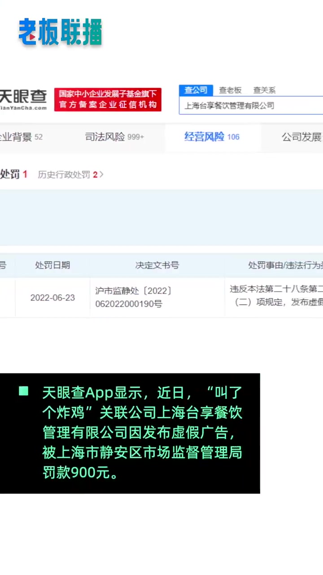Expand the chevron next to 历史行政处罚
Screen dimensions: 323x575
click(101, 175)
